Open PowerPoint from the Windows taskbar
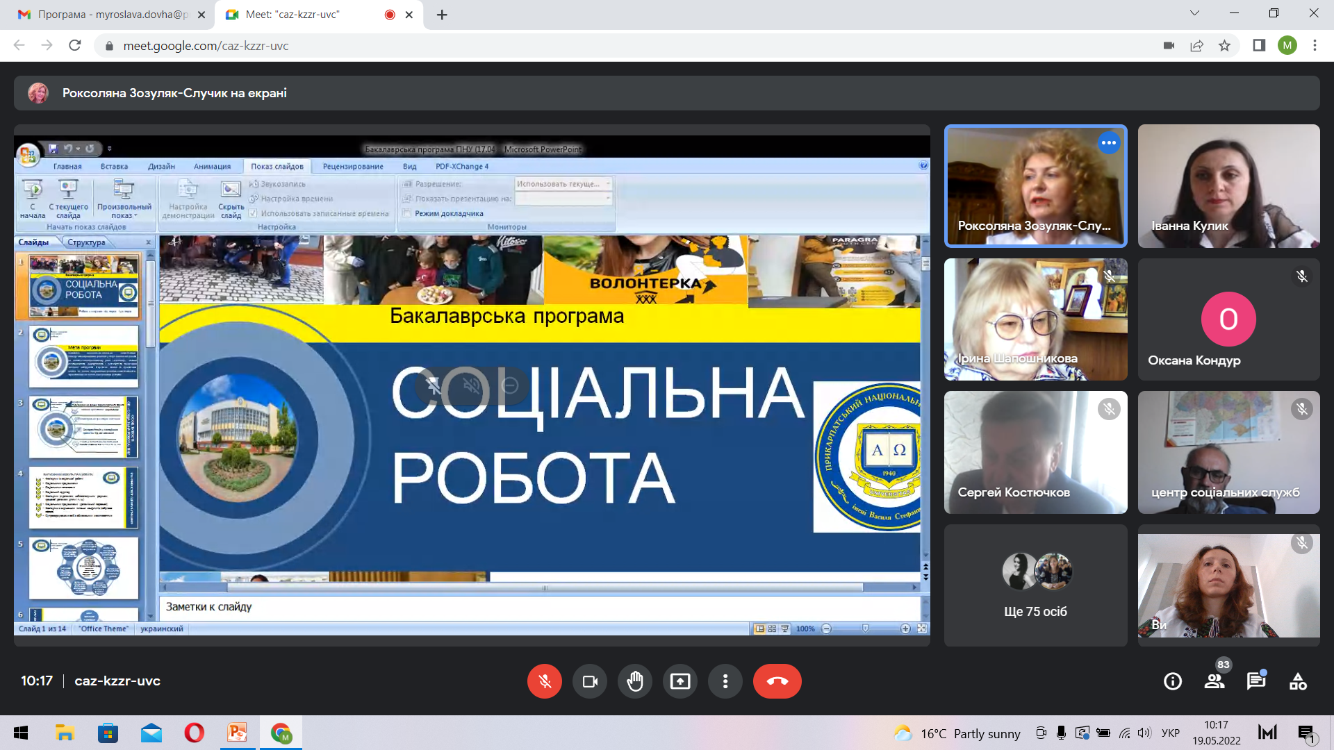The image size is (1334, 750). (238, 733)
